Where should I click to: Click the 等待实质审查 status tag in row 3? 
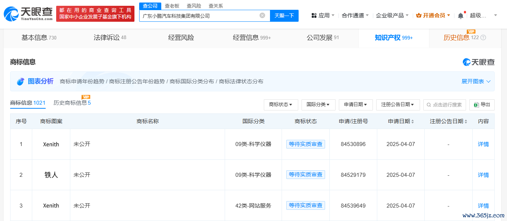click(x=306, y=205)
